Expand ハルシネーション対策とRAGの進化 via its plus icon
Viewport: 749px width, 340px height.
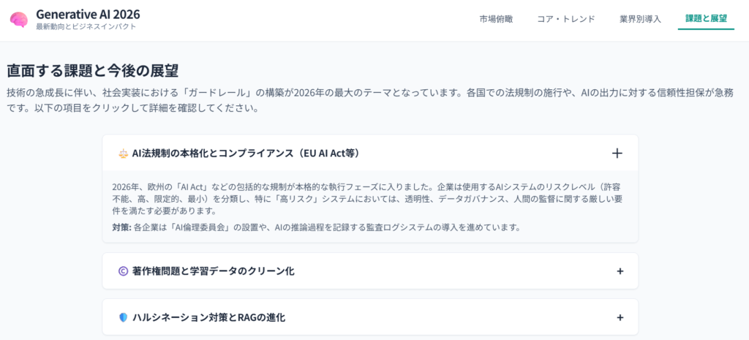[x=620, y=317]
